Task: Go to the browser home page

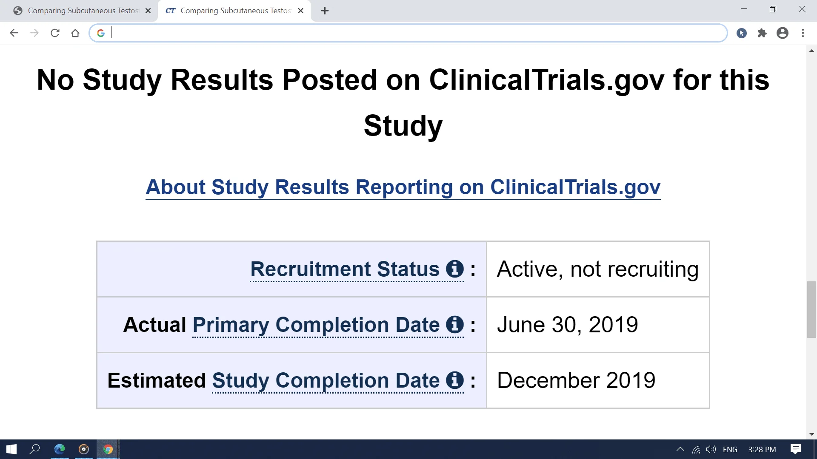Action: 75,33
